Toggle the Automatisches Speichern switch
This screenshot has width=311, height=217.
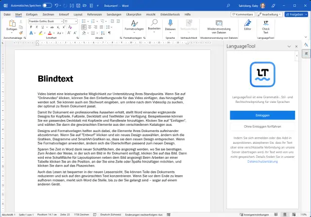click(47, 5)
